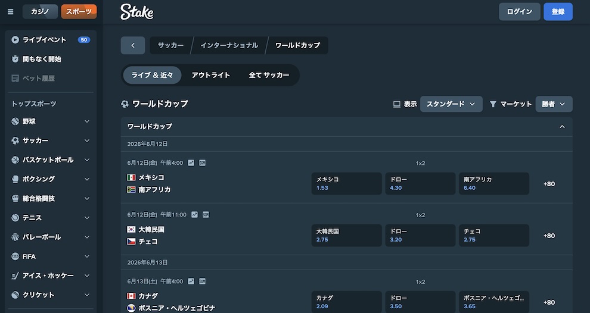This screenshot has width=590, height=313.
Task: Bet on チェコ at 2.75
Action: 494,236
